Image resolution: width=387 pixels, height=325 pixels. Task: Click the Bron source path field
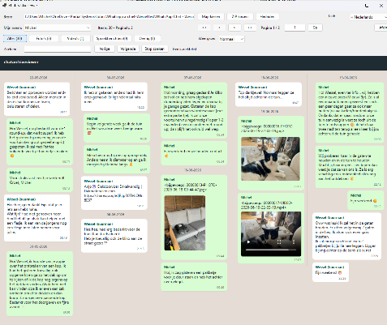click(x=109, y=17)
